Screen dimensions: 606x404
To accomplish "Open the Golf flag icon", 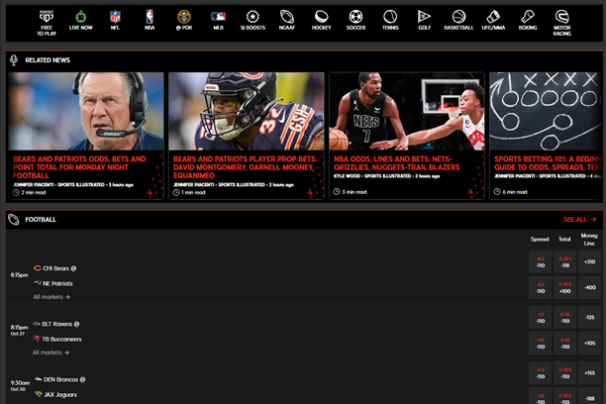I will click(x=424, y=20).
